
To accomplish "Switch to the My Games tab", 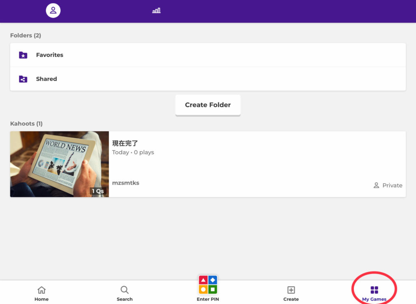I will click(x=374, y=293).
